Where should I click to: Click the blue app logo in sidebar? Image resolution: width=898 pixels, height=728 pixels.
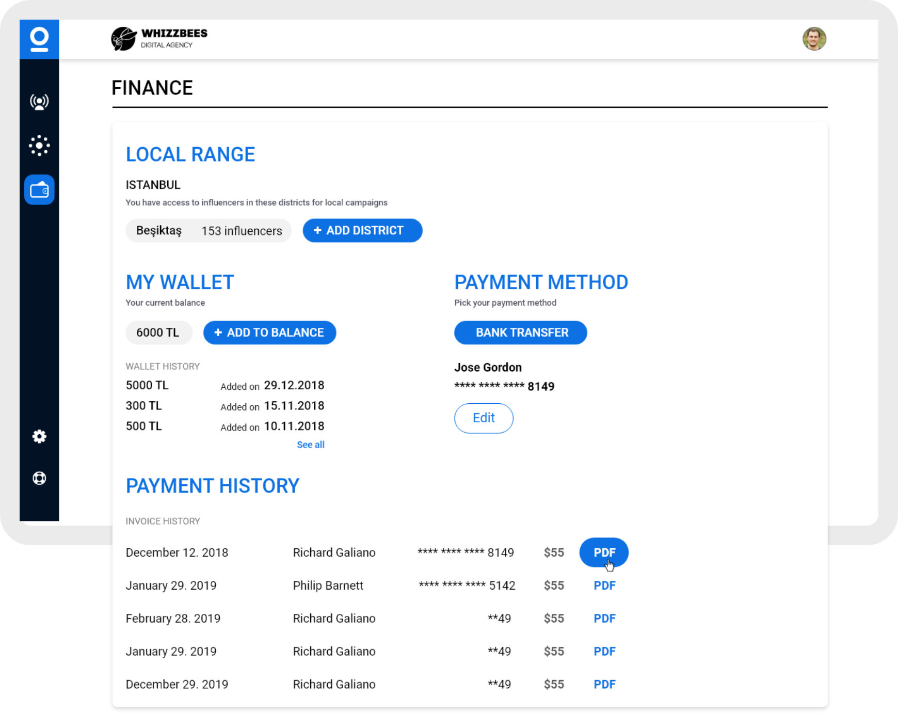point(39,39)
